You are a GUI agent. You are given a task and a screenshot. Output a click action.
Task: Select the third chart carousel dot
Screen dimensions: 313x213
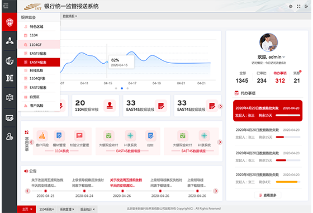[x=127, y=88]
